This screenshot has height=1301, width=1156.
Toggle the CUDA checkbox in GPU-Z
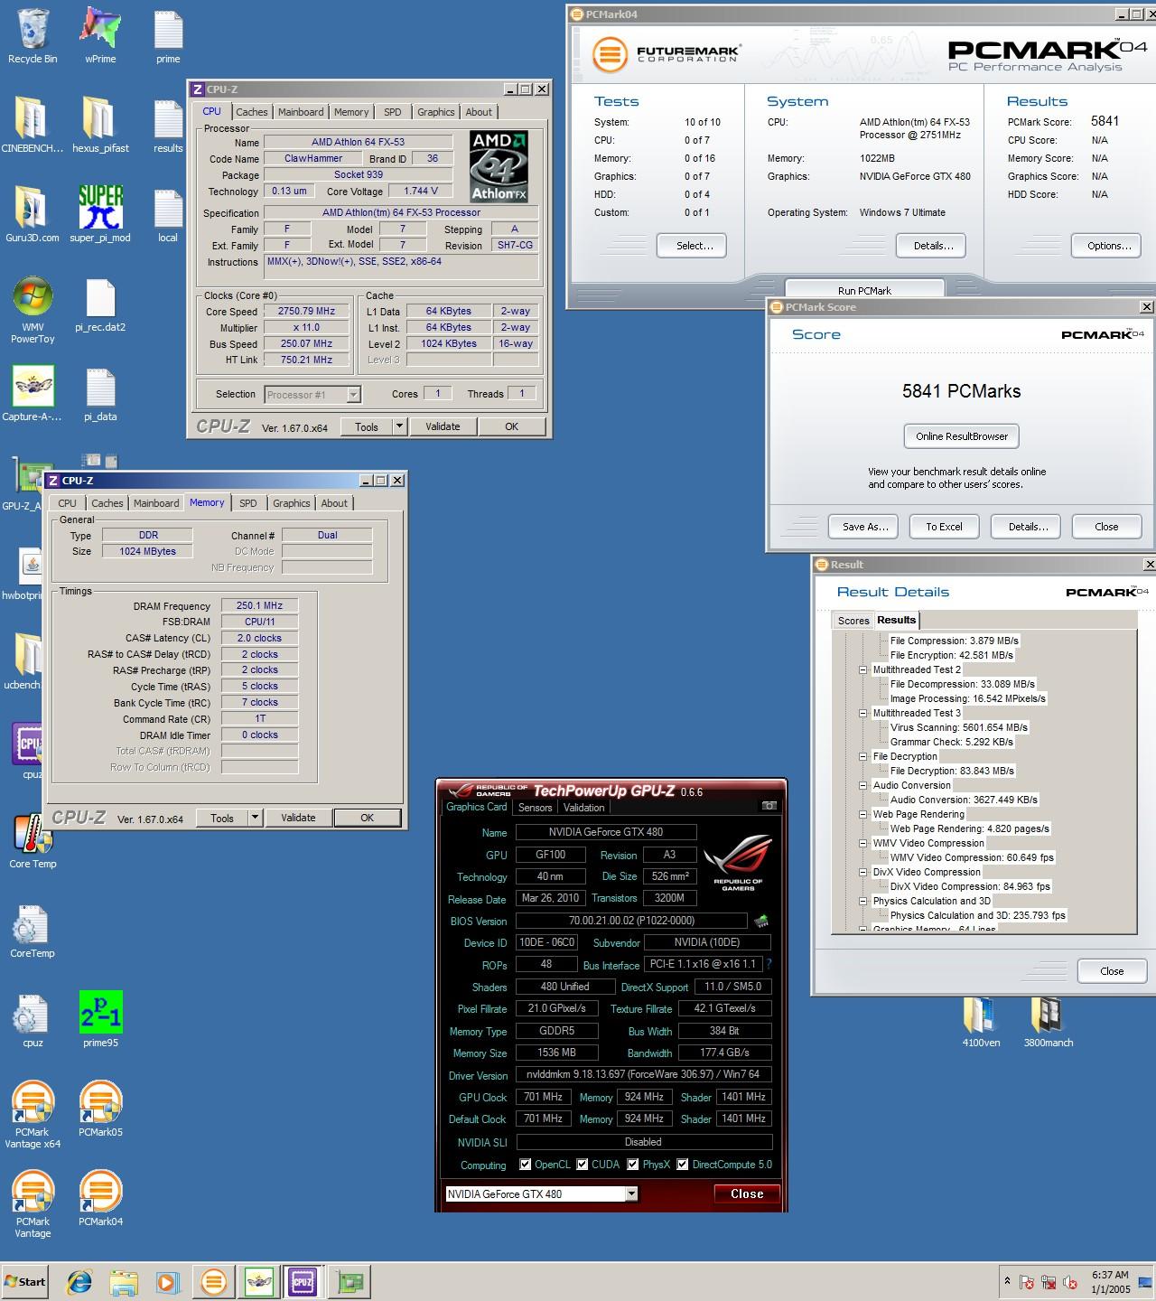(x=583, y=1165)
